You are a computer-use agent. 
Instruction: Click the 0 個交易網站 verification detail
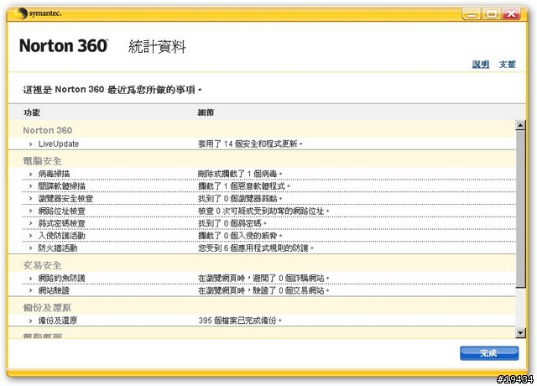tap(263, 290)
